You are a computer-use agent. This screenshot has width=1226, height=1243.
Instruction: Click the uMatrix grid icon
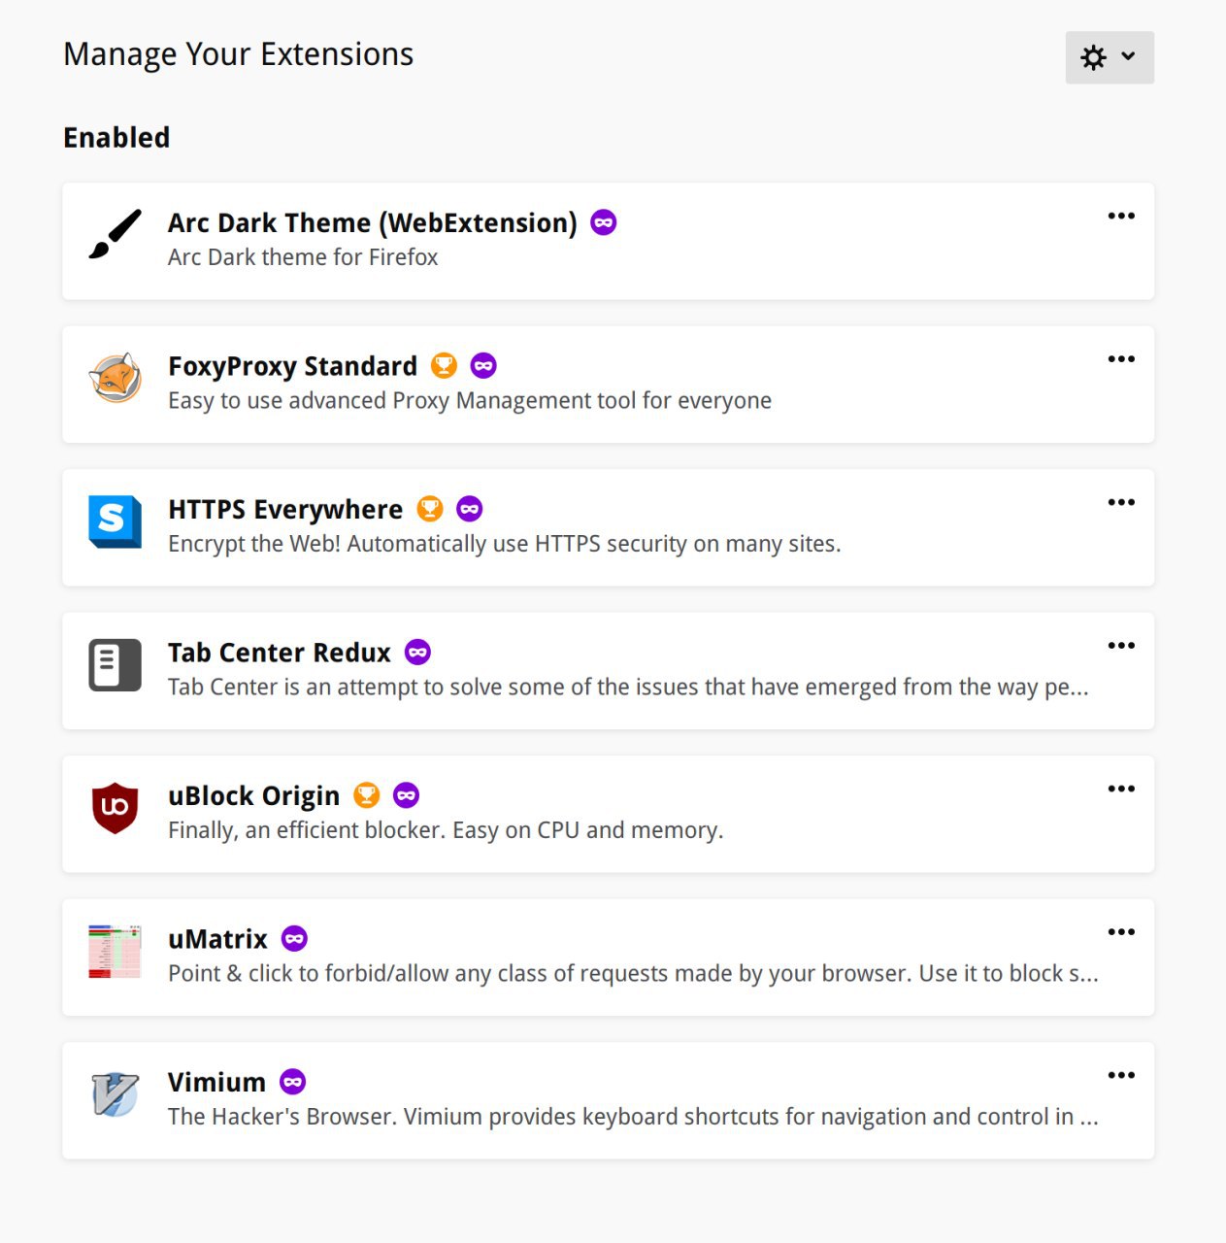(116, 951)
